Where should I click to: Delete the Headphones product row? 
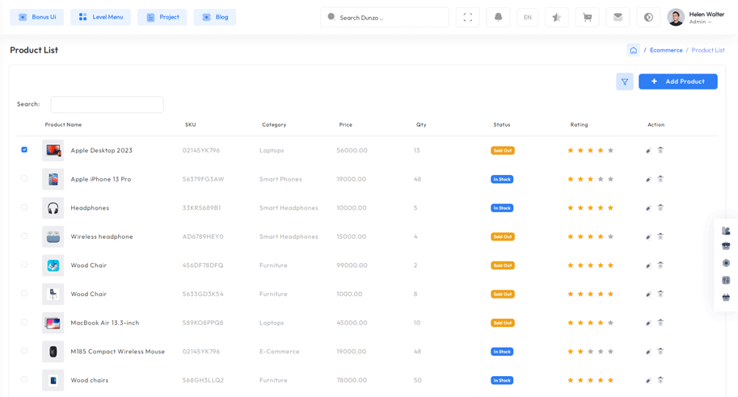tap(660, 207)
